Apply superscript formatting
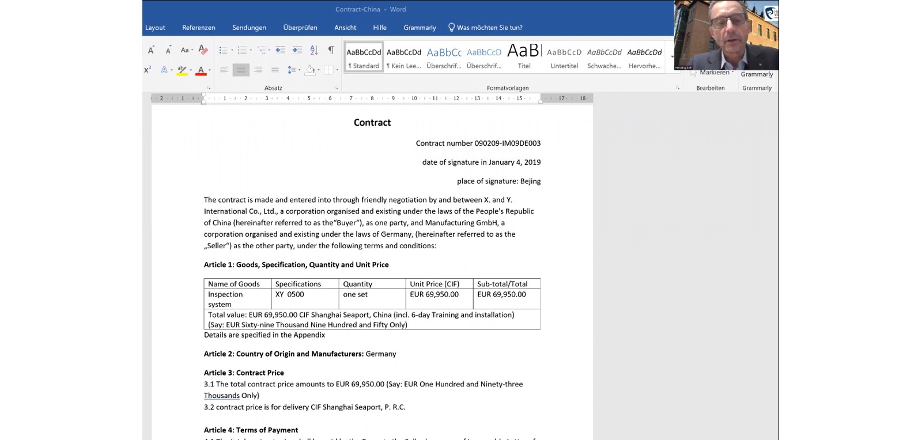The height and width of the screenshot is (440, 922). click(x=148, y=70)
